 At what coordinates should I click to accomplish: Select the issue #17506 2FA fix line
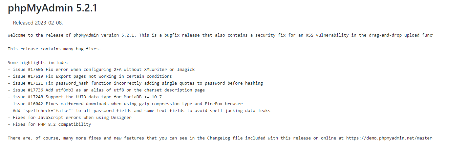[101, 70]
